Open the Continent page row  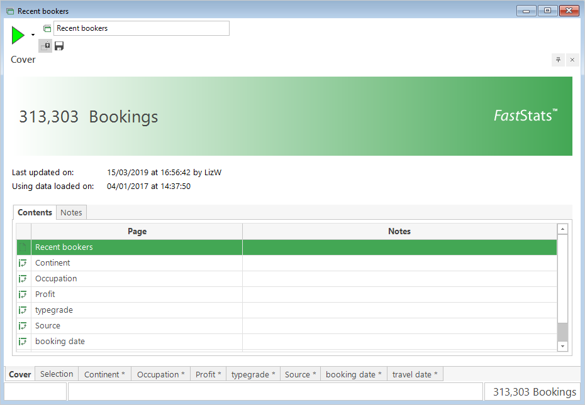click(287, 263)
